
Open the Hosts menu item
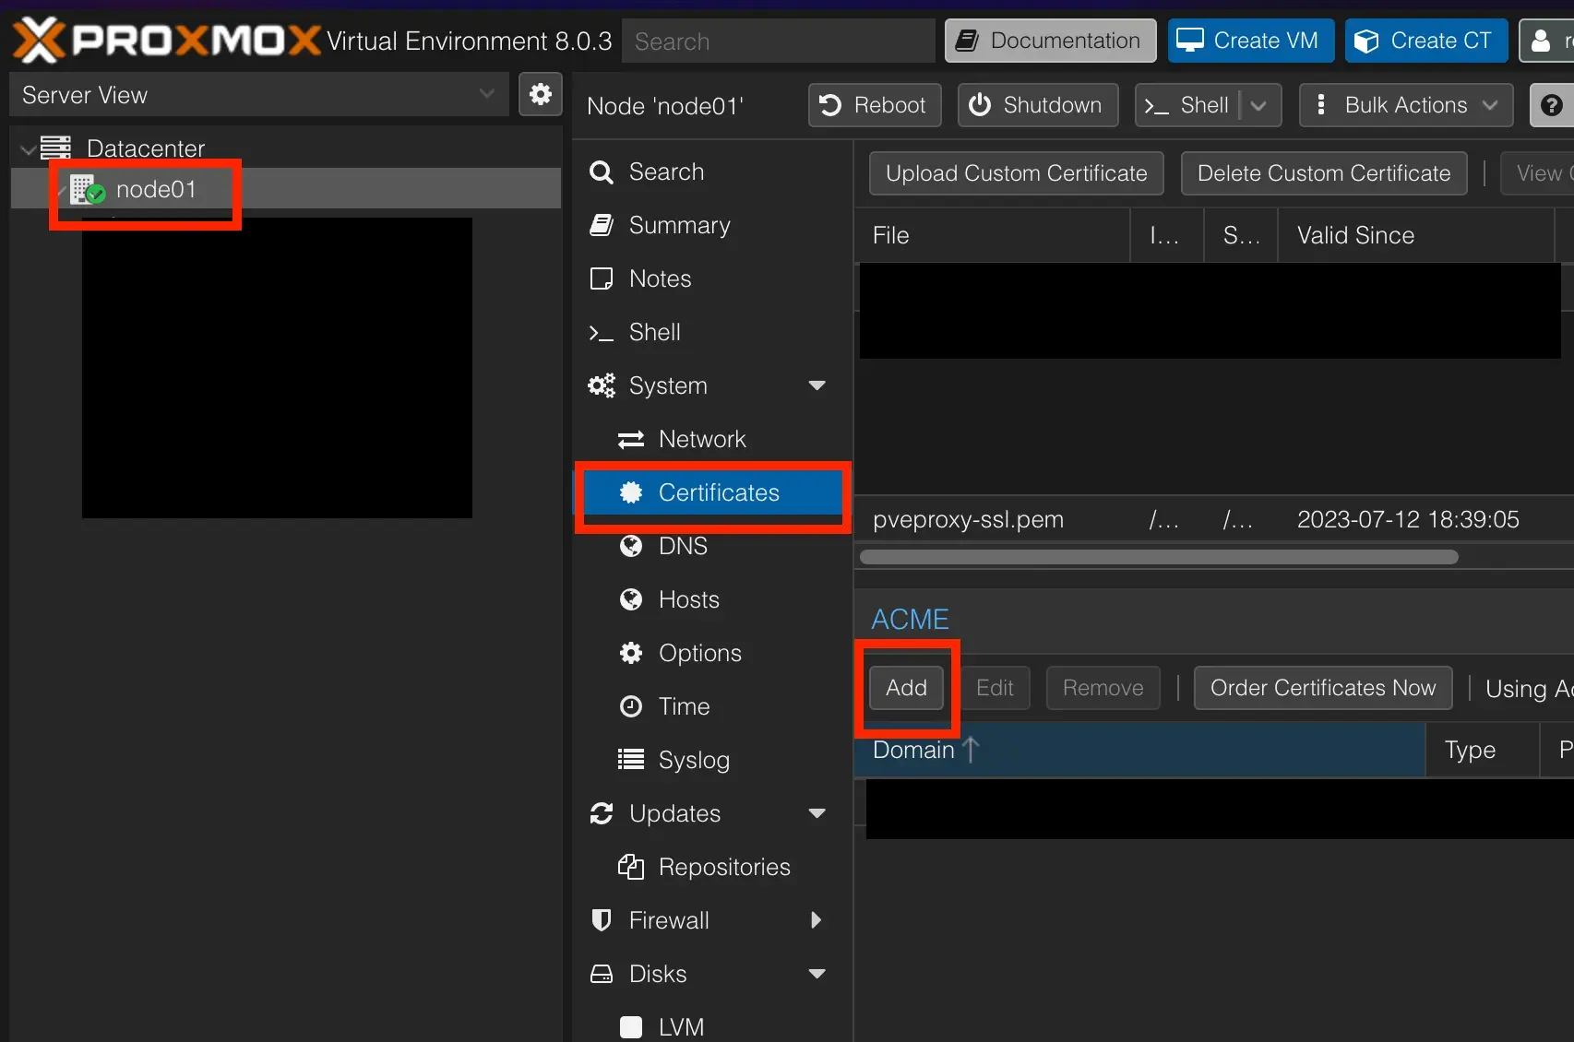[712, 599]
